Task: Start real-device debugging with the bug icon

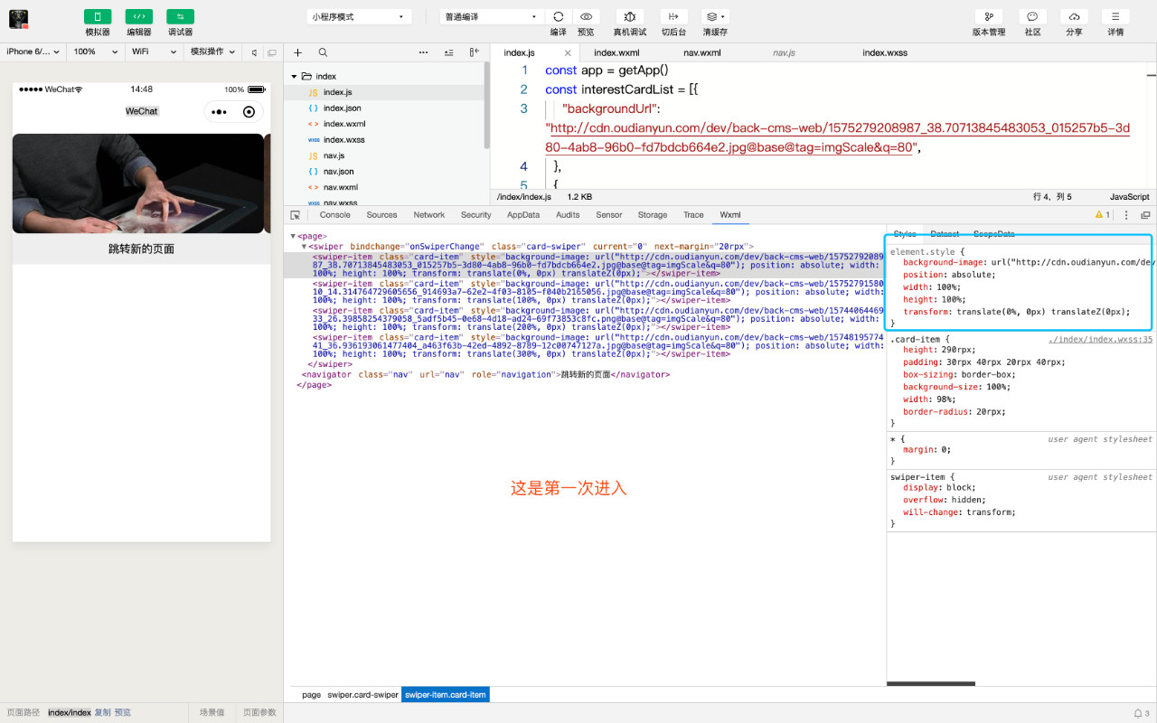Action: pos(630,16)
